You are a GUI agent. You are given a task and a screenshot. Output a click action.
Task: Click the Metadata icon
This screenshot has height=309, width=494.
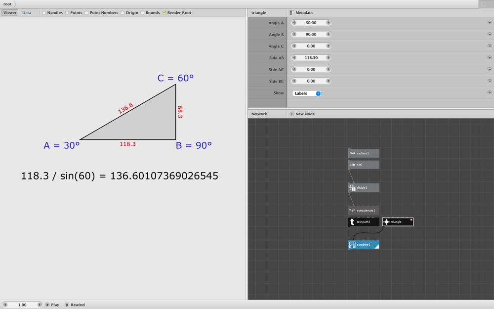pos(292,13)
